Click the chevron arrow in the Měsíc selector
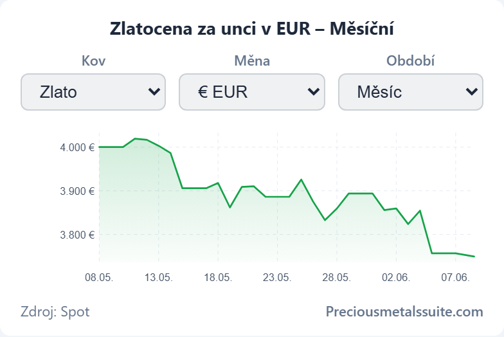This screenshot has height=337, width=504. [472, 92]
